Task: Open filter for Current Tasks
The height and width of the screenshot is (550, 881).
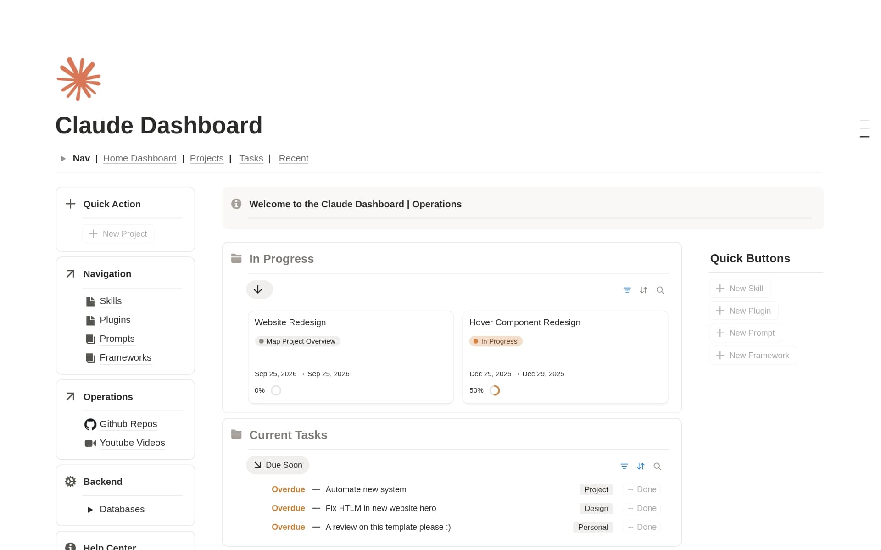Action: point(625,466)
